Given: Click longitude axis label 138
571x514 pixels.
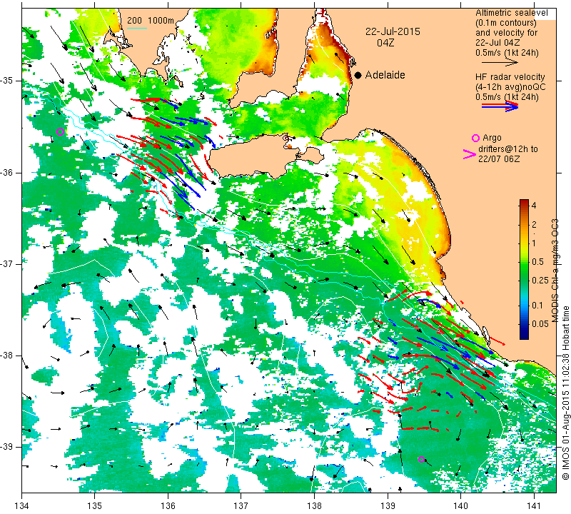Looking at the screenshot, I should 314,505.
